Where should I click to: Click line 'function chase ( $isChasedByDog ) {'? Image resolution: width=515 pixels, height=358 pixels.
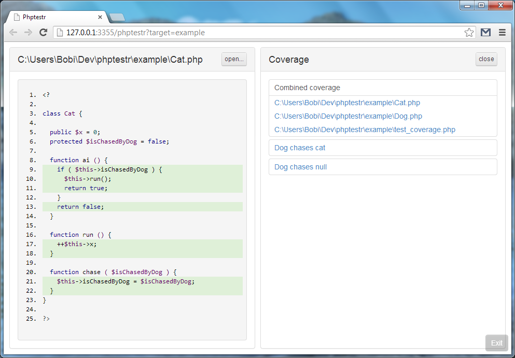113,272
